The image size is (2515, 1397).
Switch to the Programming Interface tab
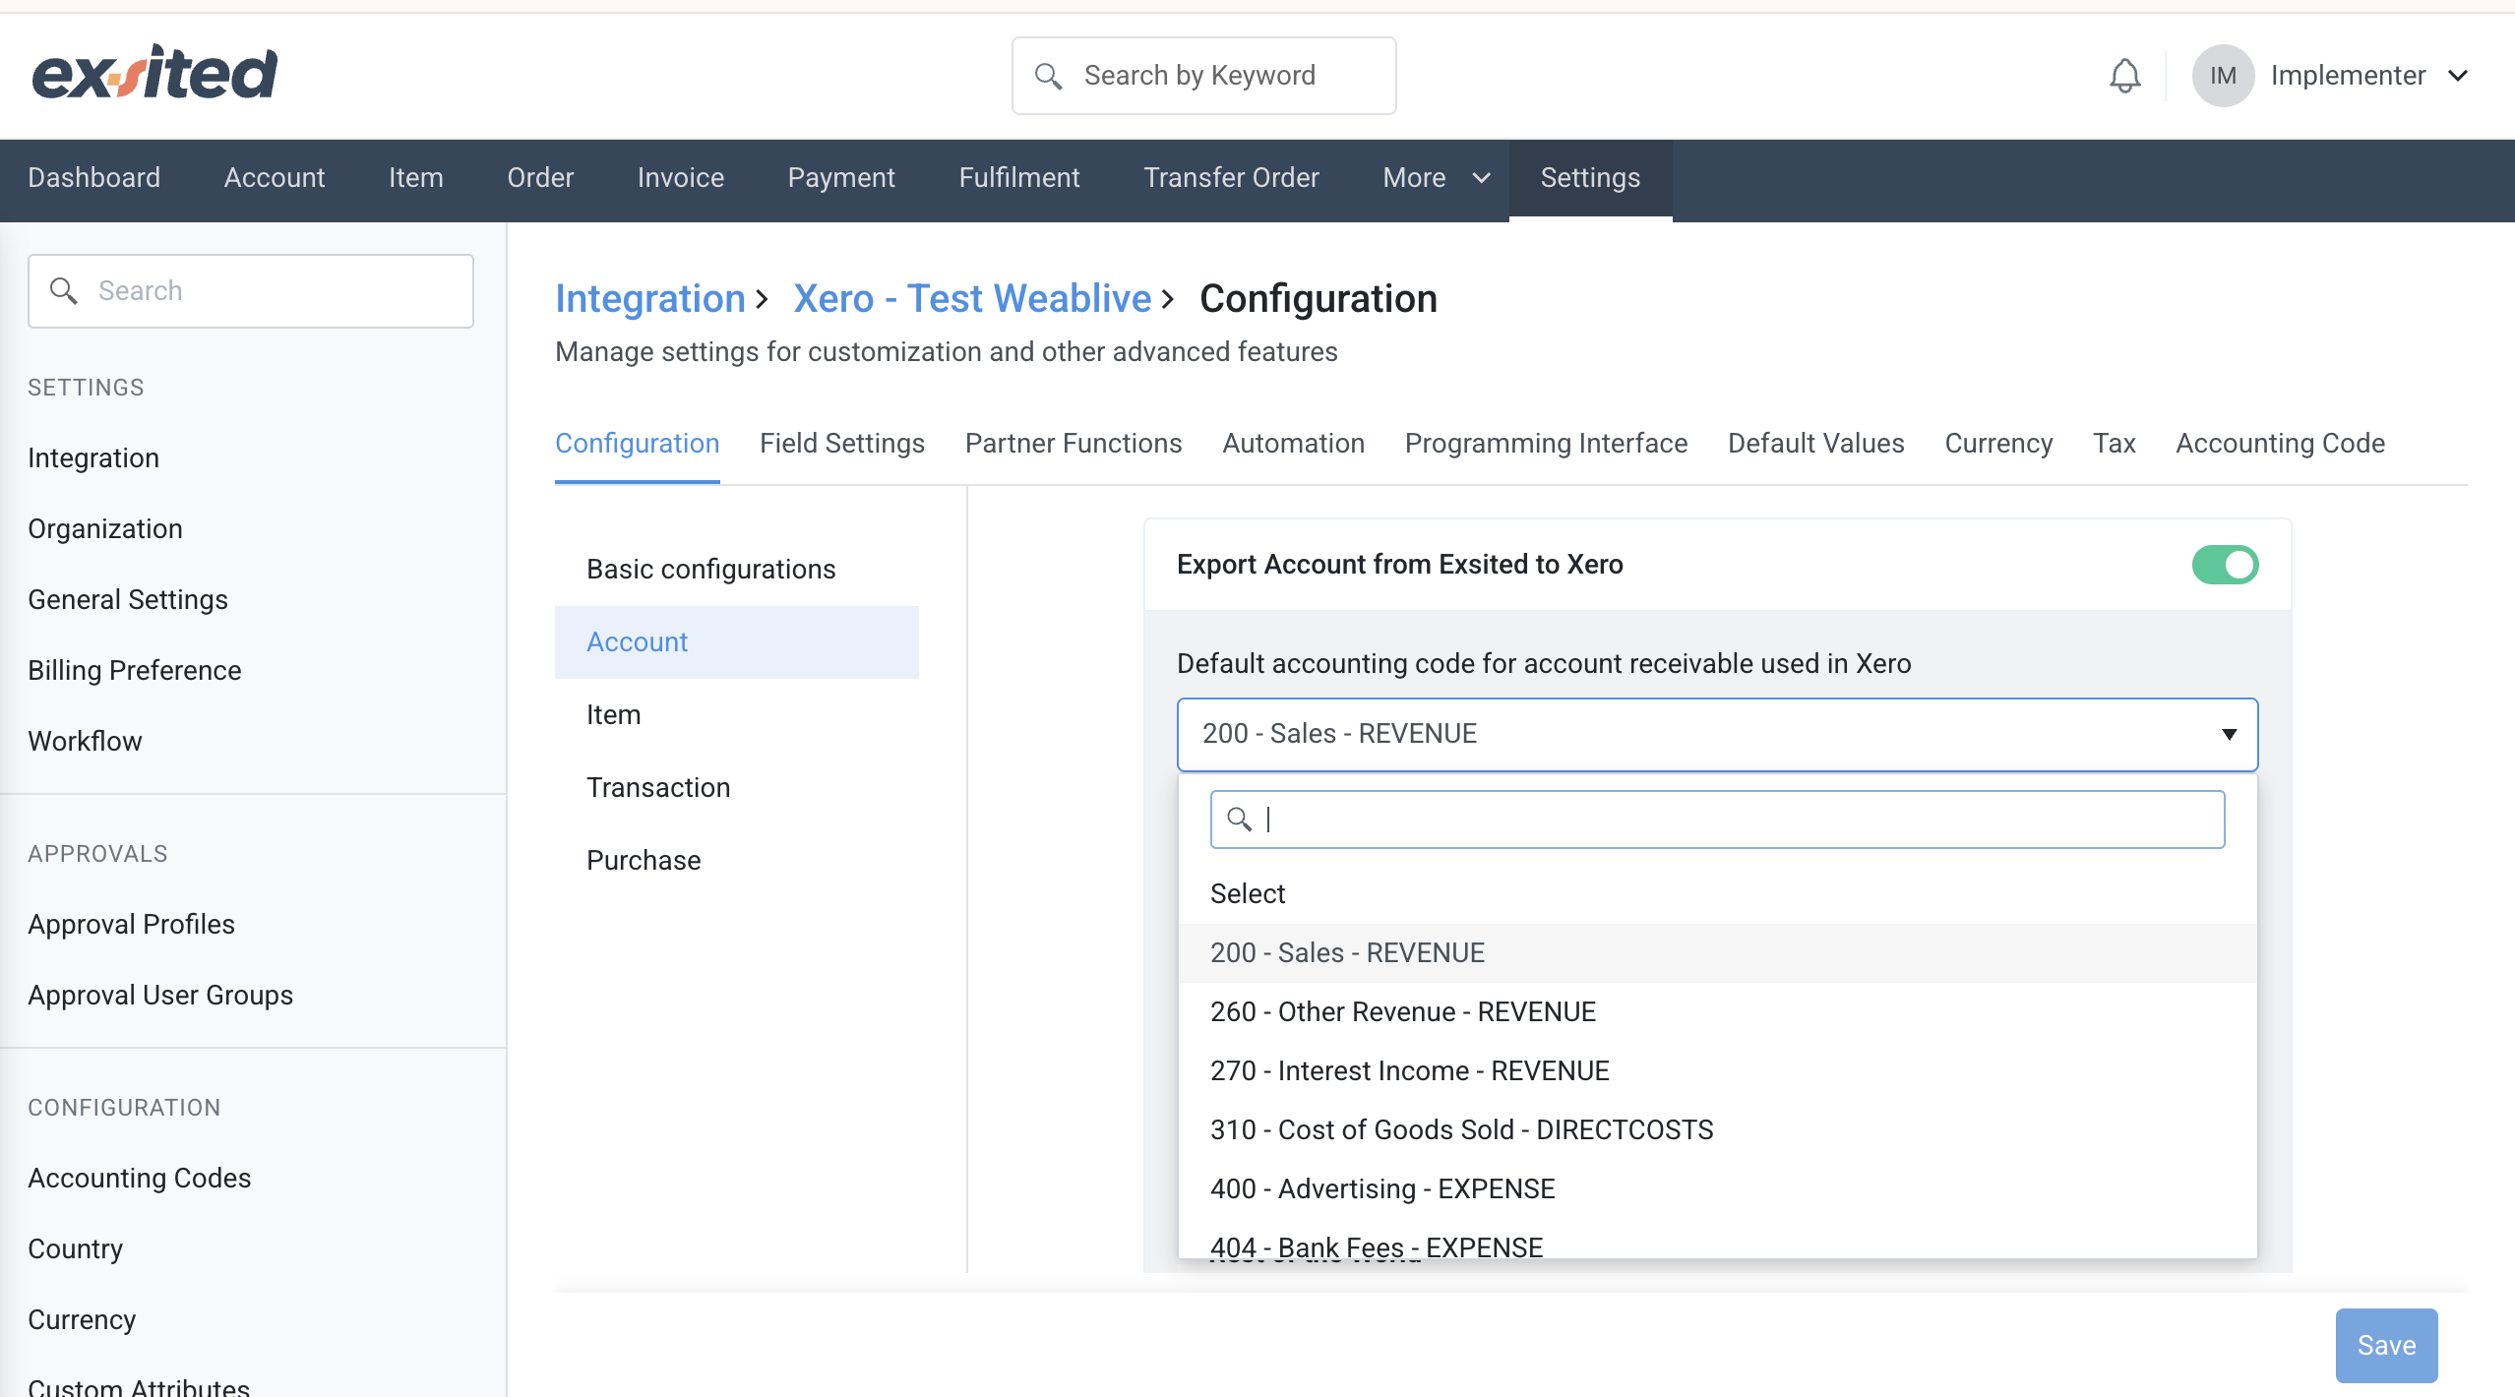[1546, 444]
